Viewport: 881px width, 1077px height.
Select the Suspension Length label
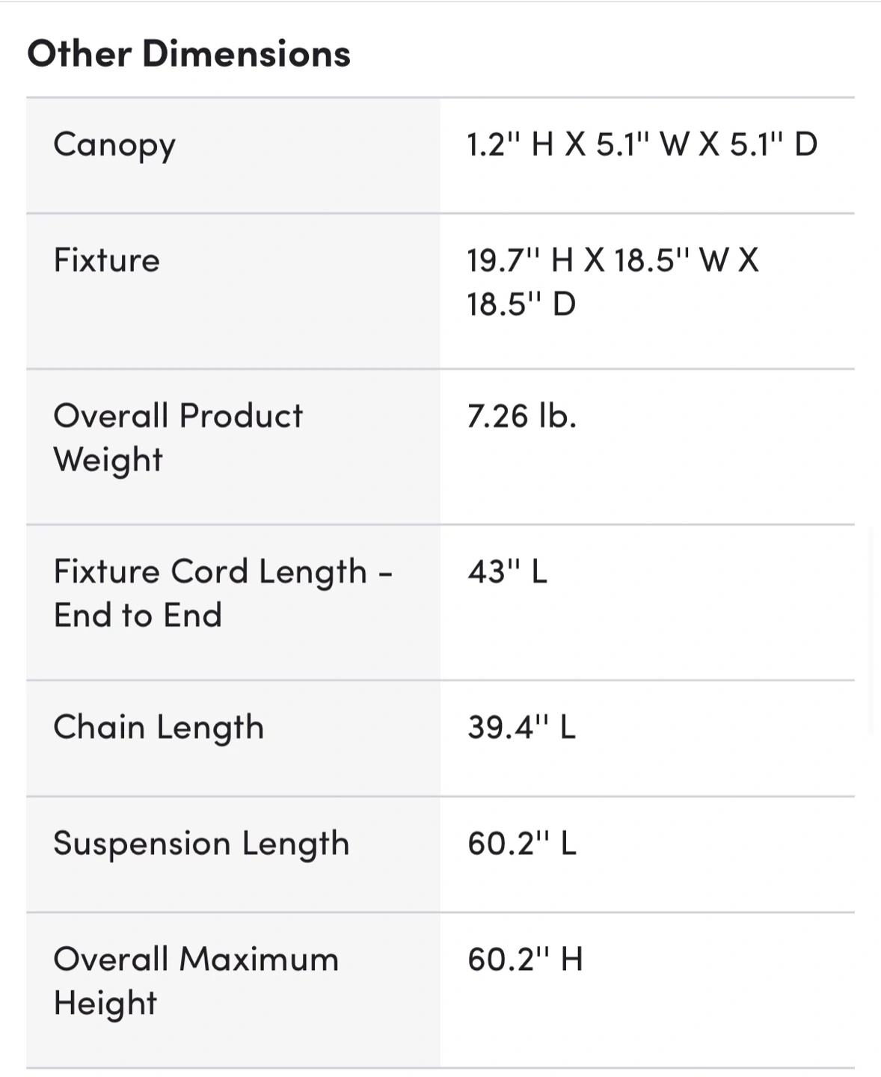click(x=201, y=844)
